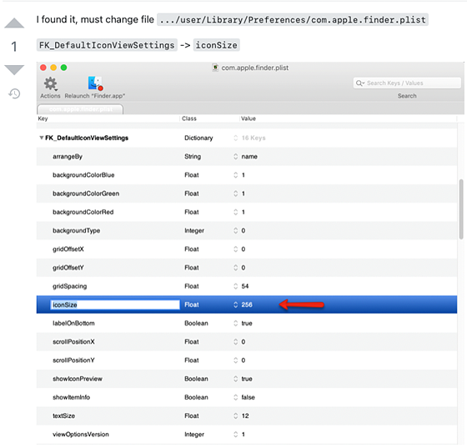Open the class stepper for gridOffsetY
Screen dimensions: 467x448
click(235, 268)
